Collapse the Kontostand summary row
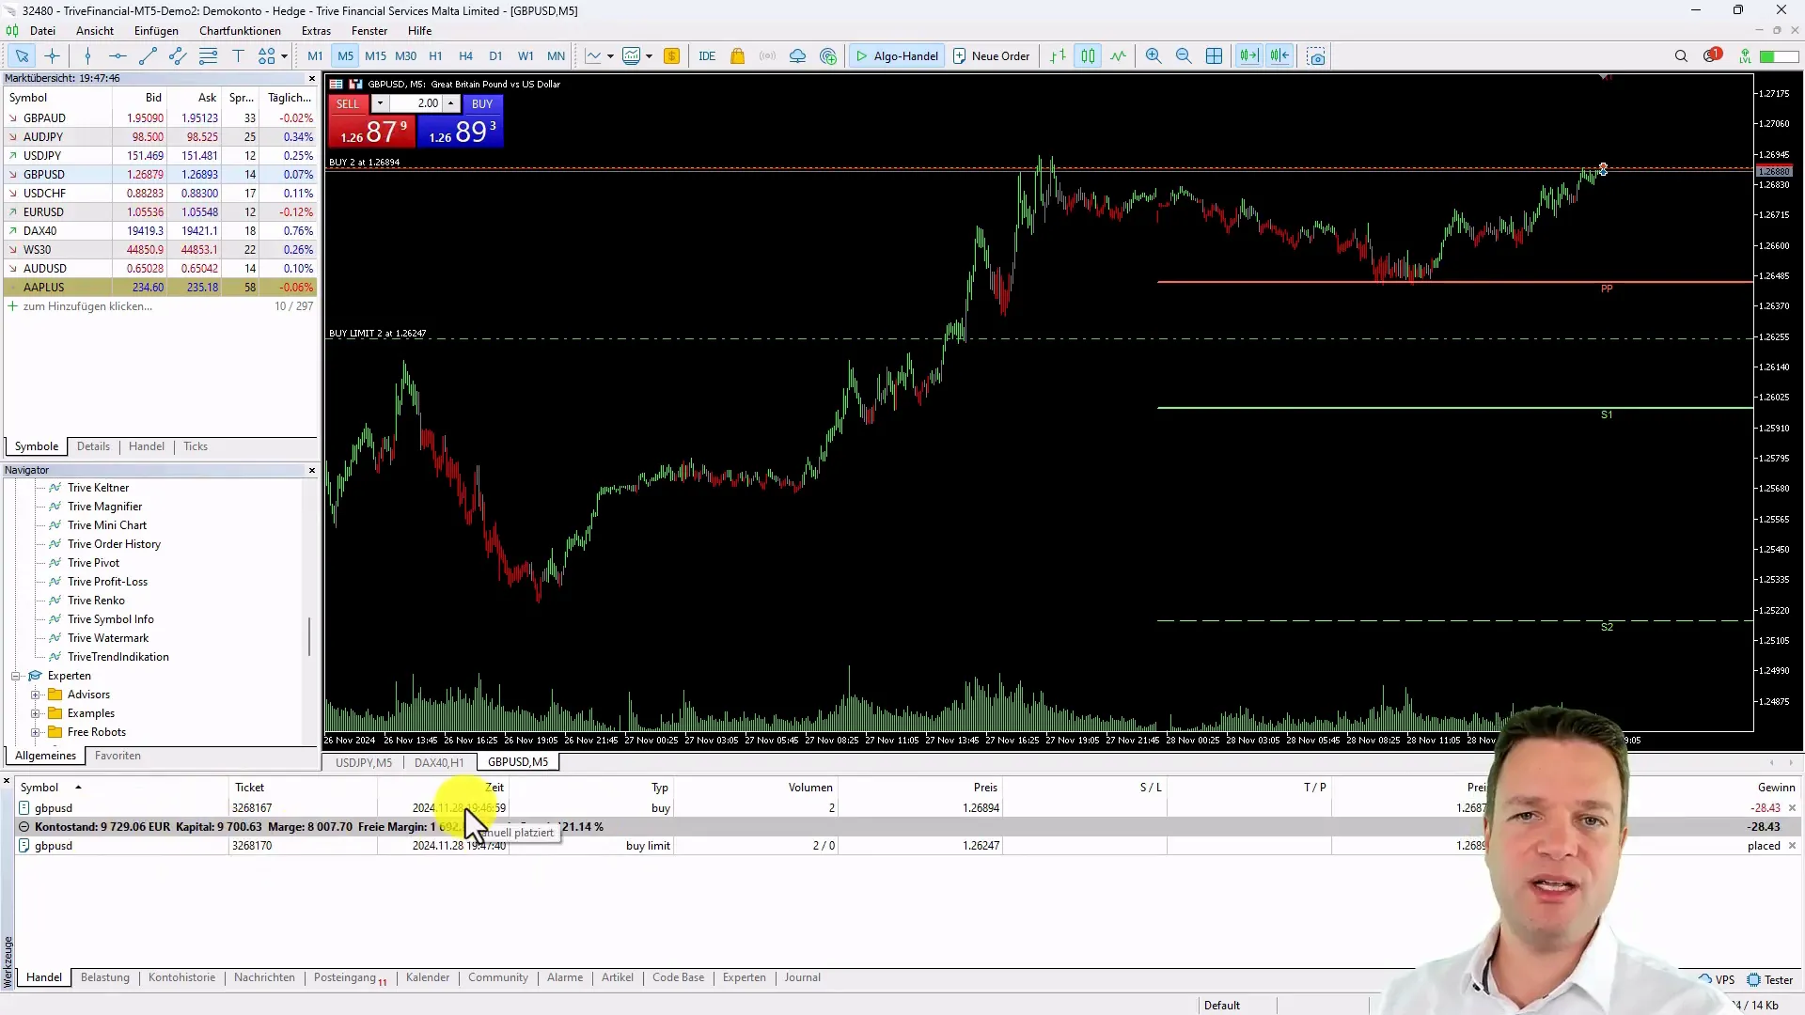Image resolution: width=1805 pixels, height=1015 pixels. 24,827
